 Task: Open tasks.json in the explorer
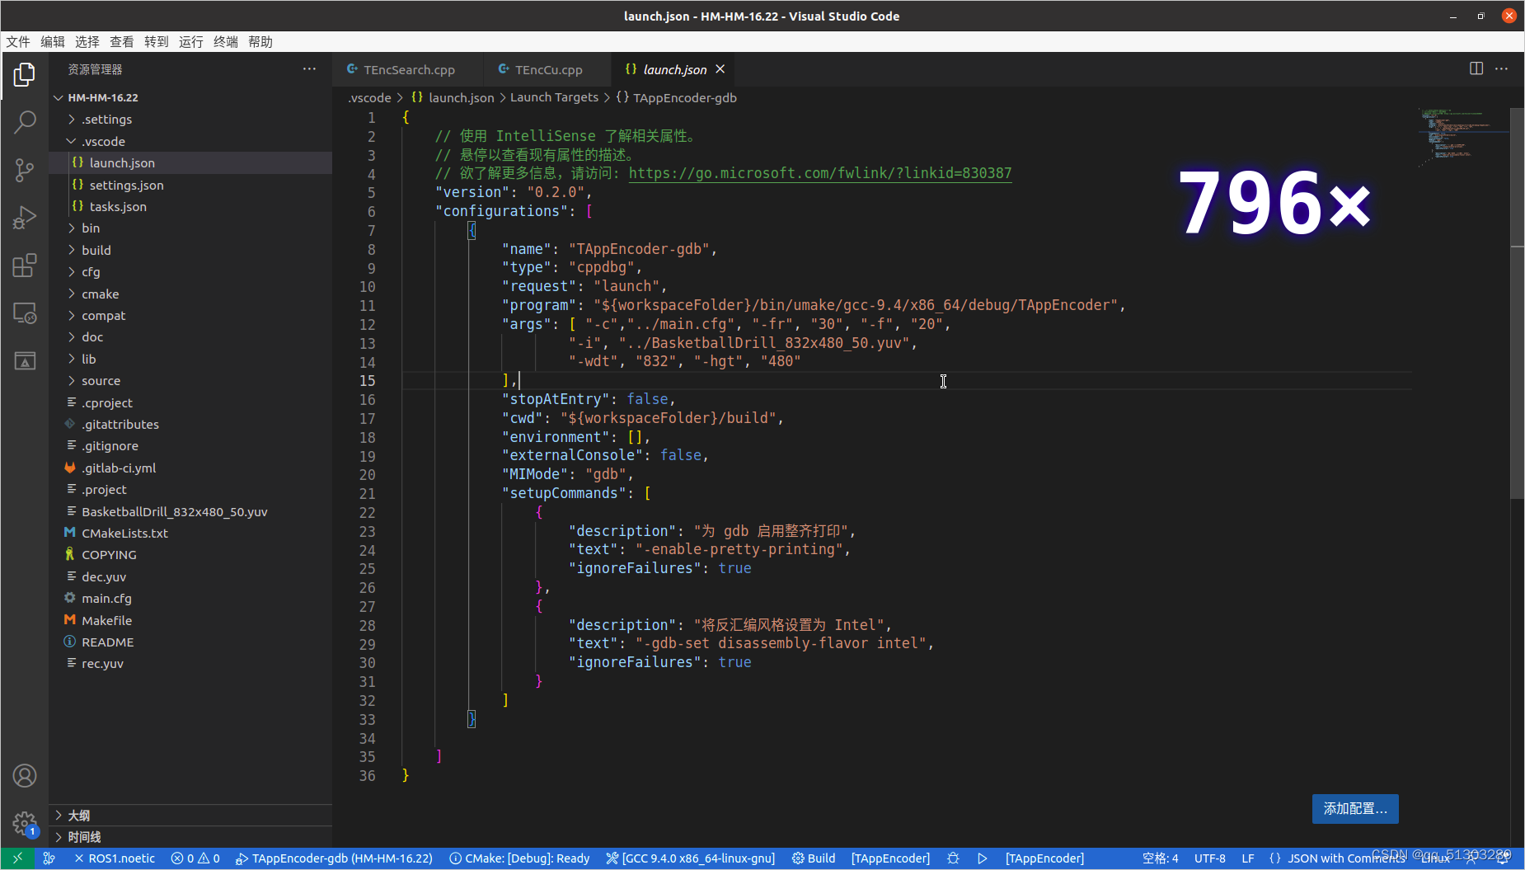190,206
